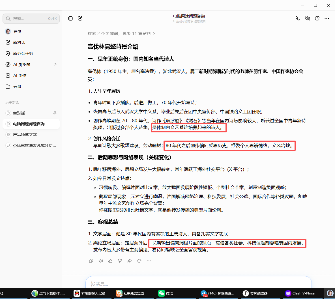Screen dimensions: 335x299
Task: Start a voice call with phone icon
Action: pos(298,18)
